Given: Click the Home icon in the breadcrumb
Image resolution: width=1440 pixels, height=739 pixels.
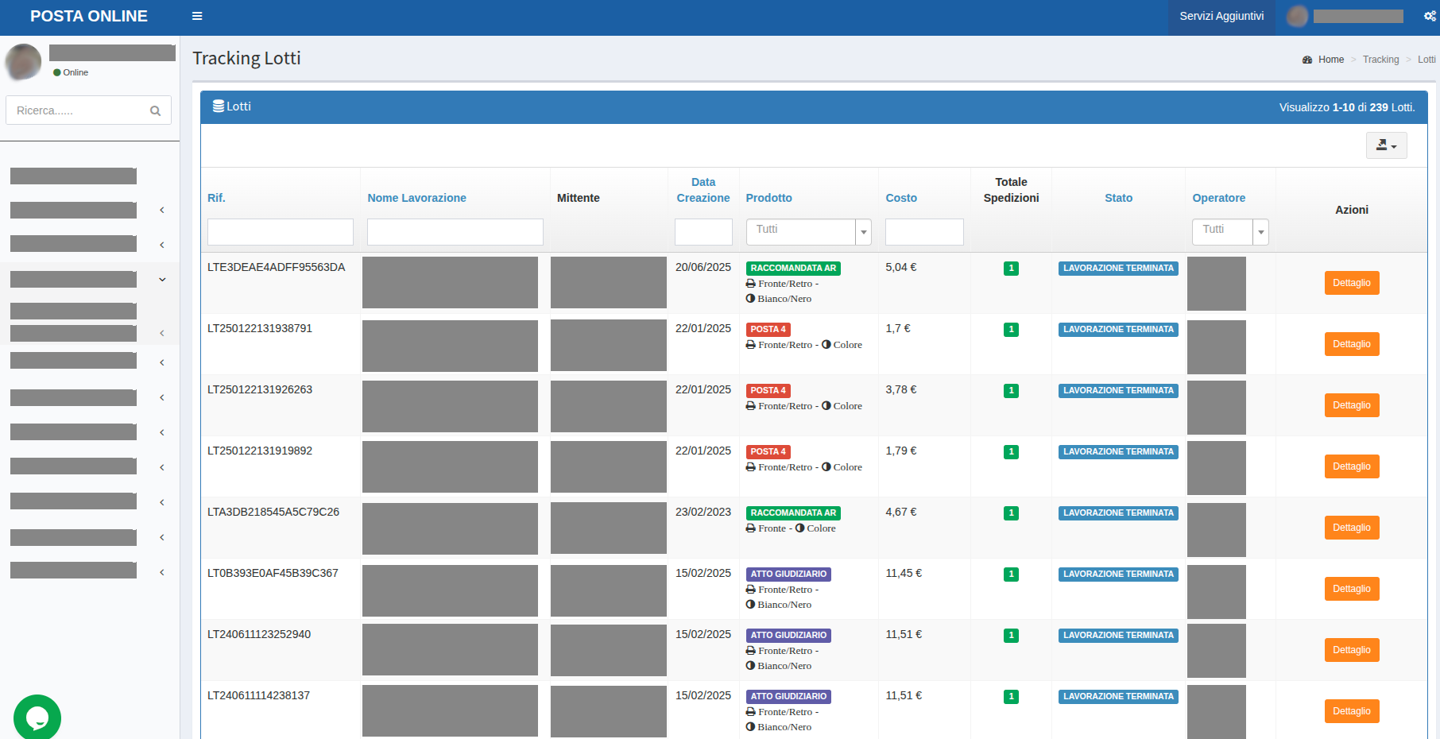Looking at the screenshot, I should pyautogui.click(x=1307, y=59).
